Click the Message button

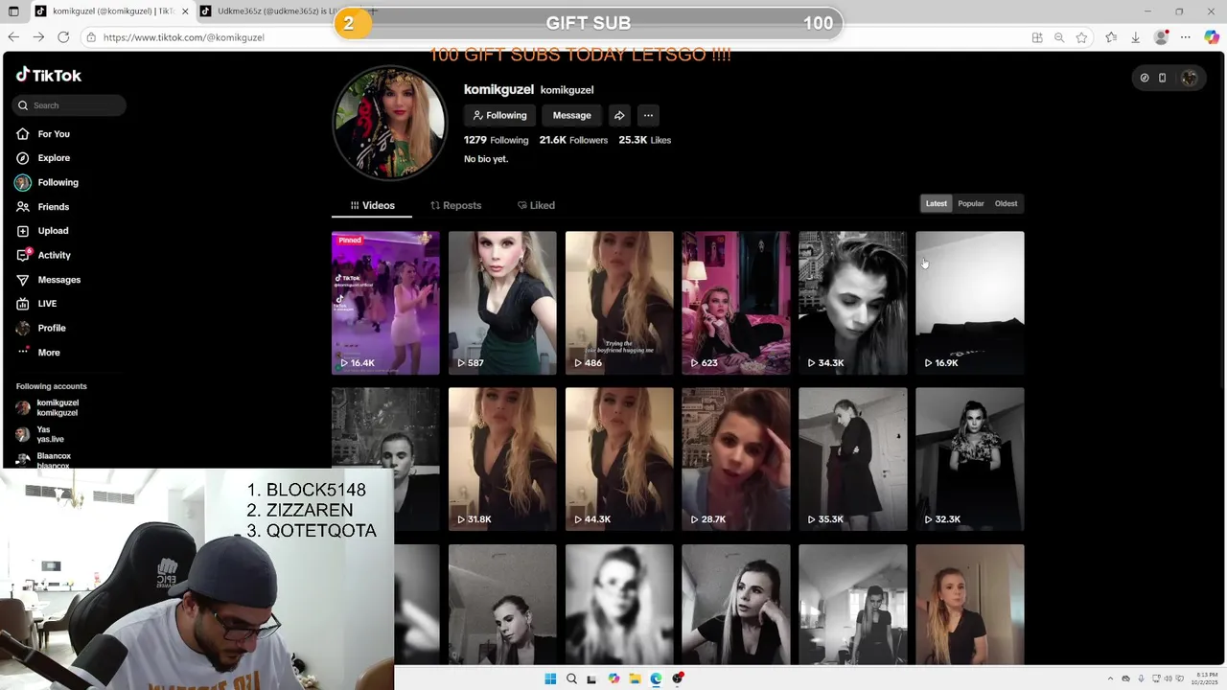coord(571,115)
